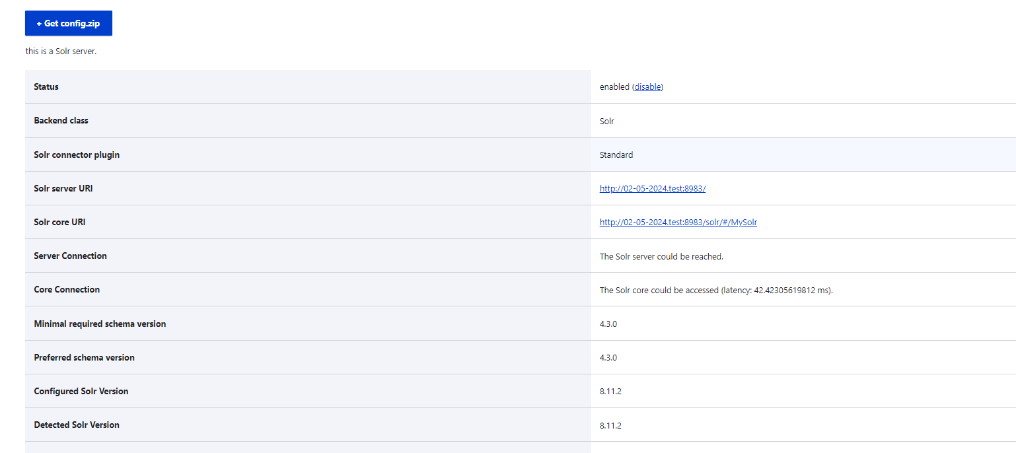
Task: Click the Preferred schema version label
Action: (84, 358)
